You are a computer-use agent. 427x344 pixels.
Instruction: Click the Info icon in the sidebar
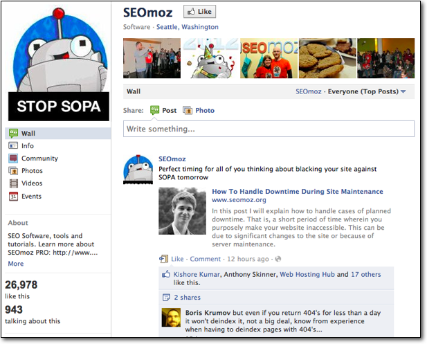point(13,146)
